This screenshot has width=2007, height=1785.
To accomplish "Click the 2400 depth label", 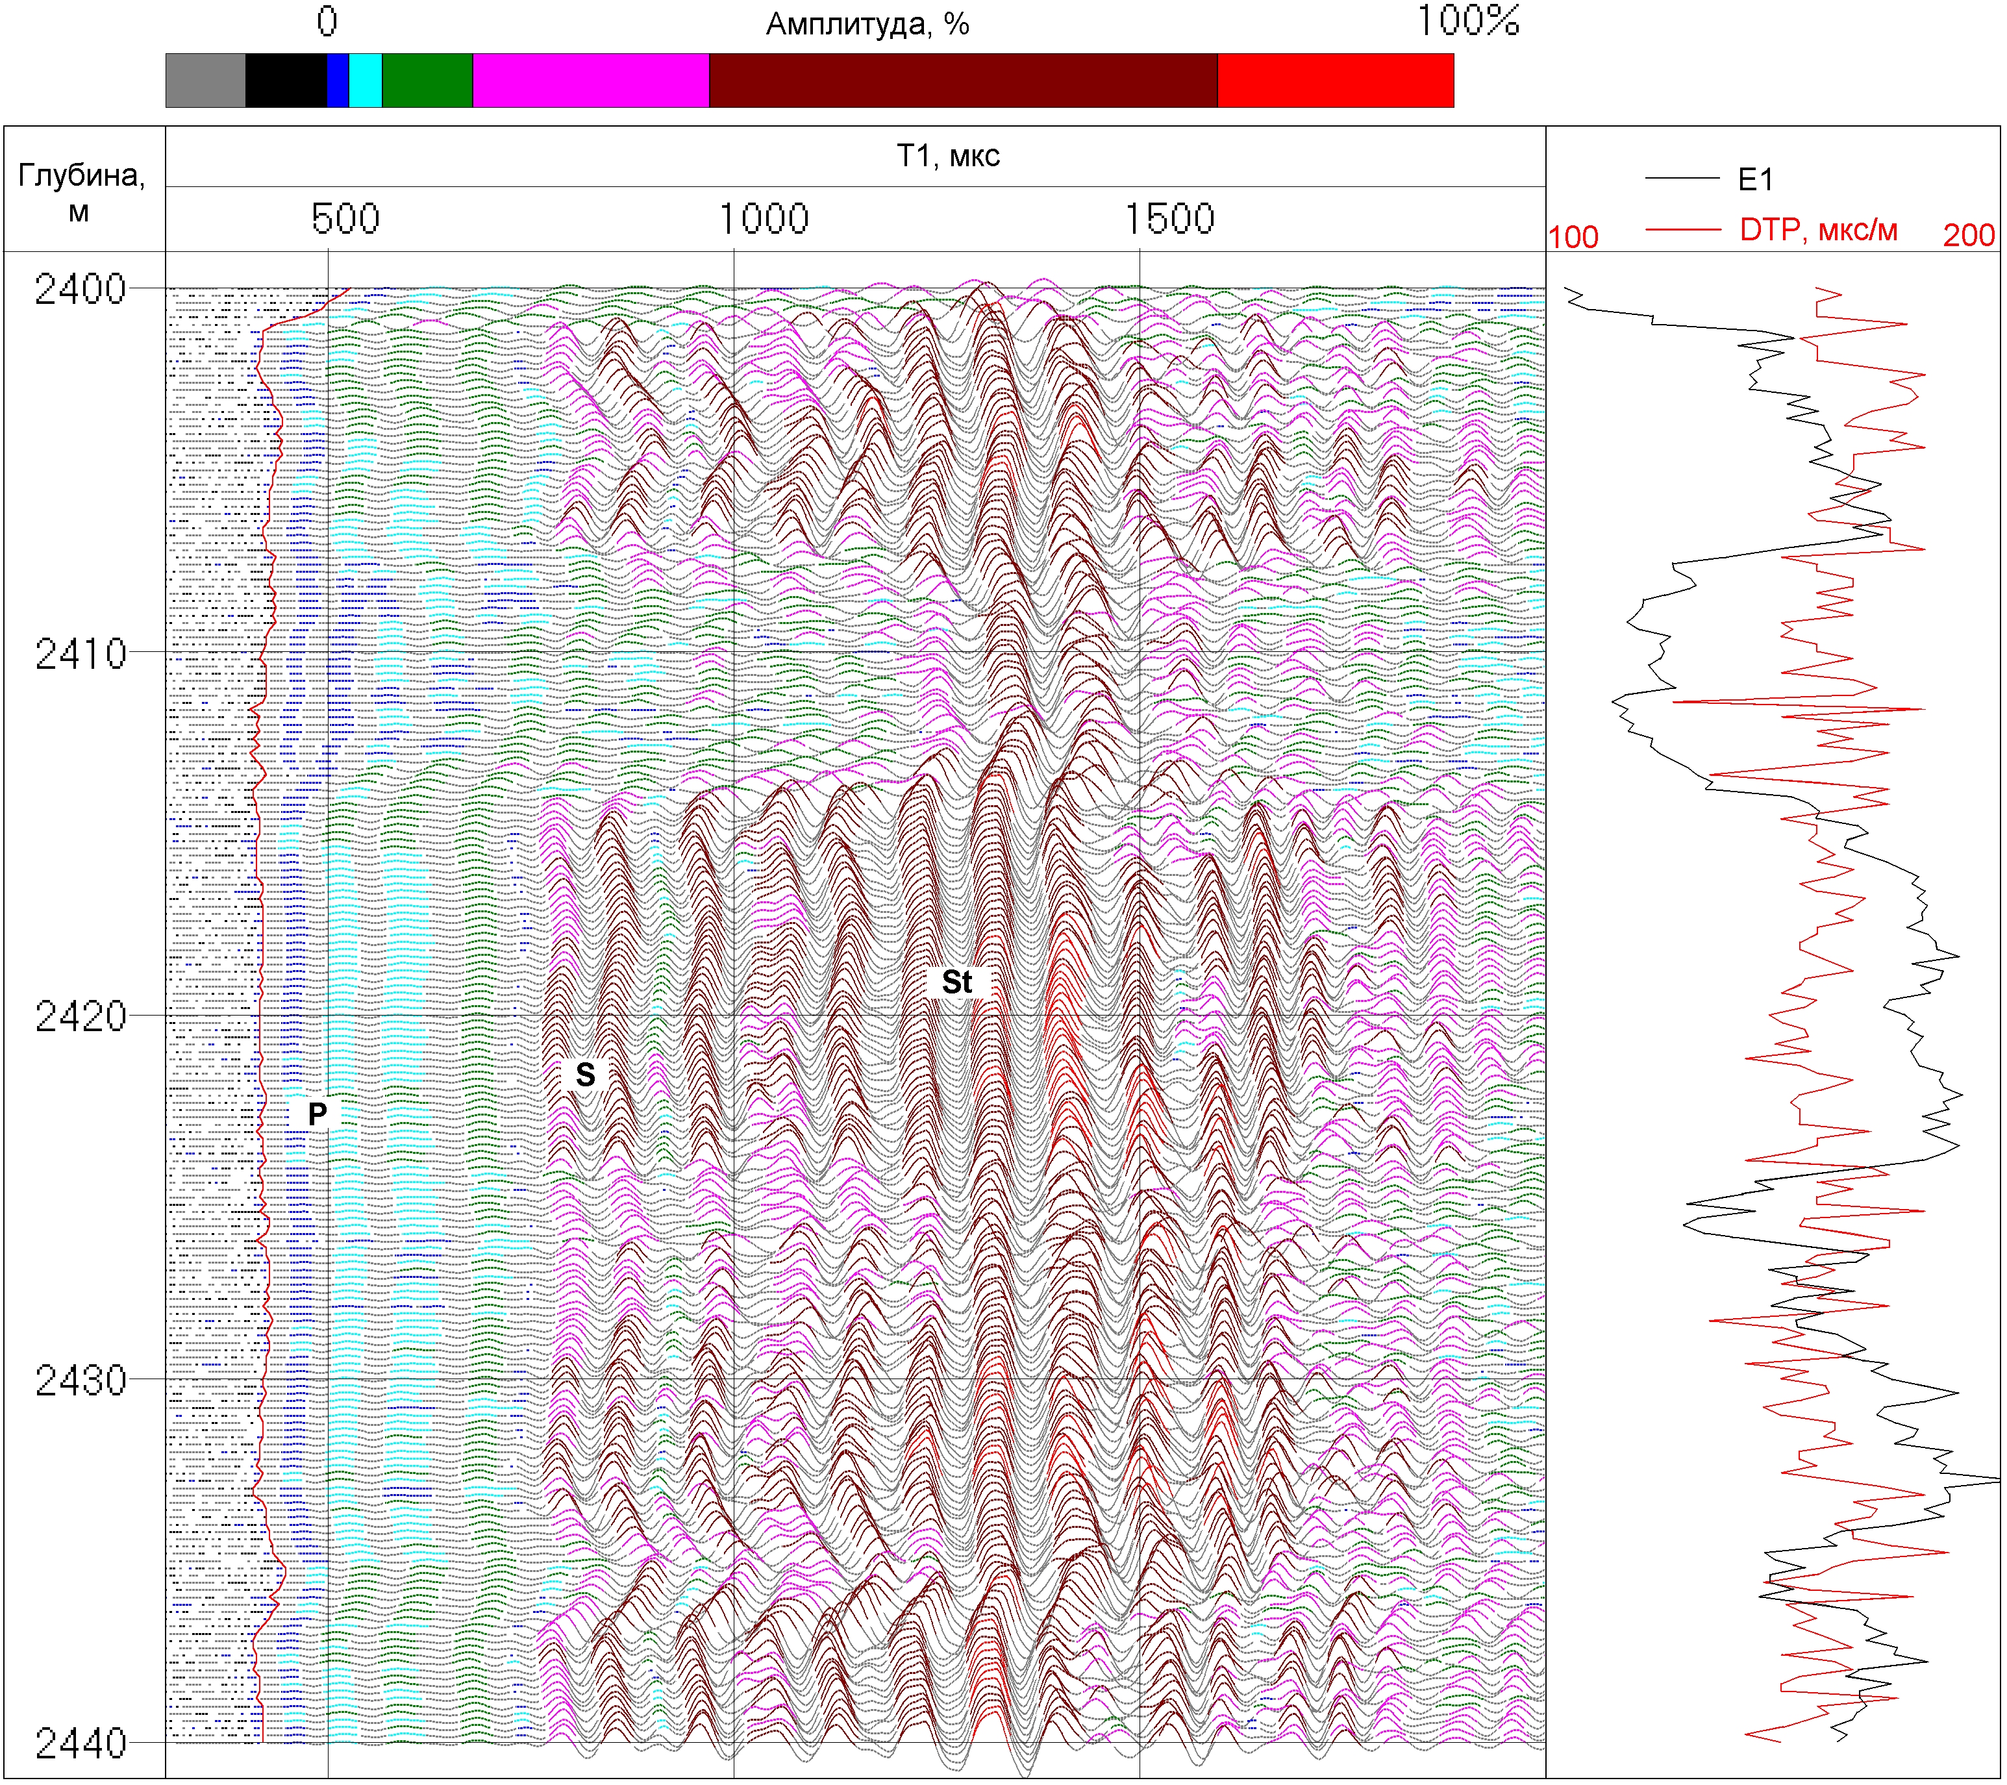I will coord(81,290).
